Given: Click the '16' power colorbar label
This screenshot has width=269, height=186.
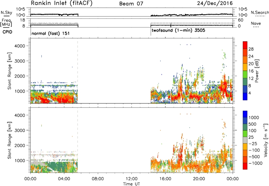Looking at the screenshot, I should pyautogui.click(x=251, y=71).
